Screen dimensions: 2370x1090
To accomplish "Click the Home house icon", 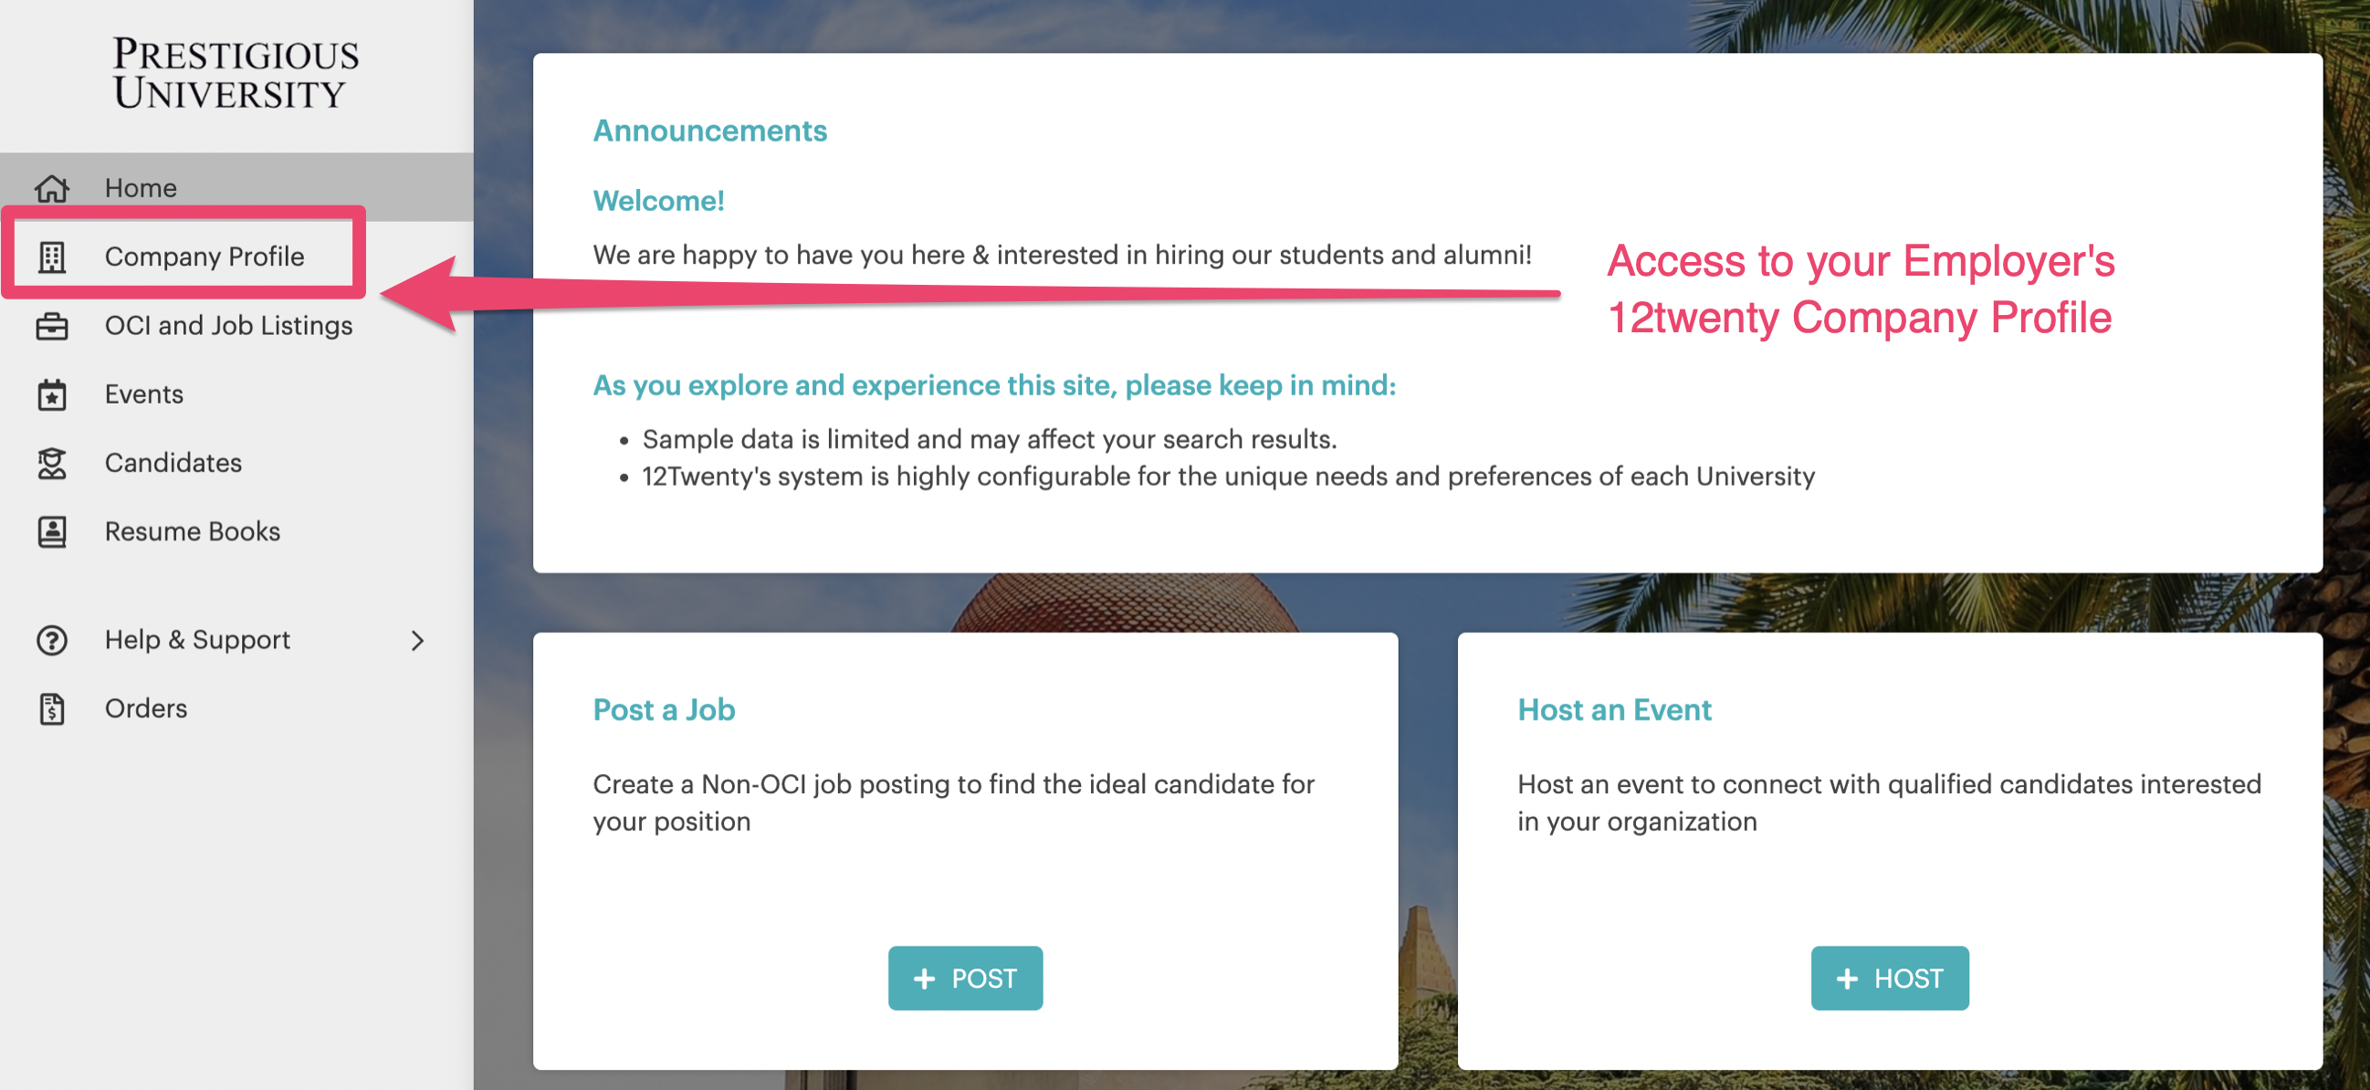I will point(51,188).
